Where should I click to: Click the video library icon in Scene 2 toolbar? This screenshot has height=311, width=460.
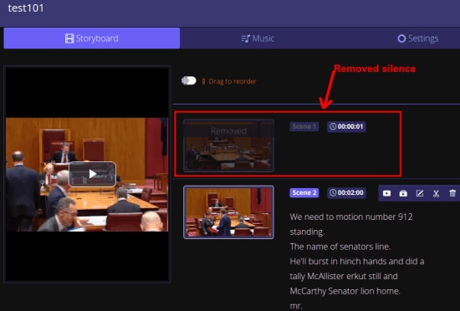[x=403, y=193]
